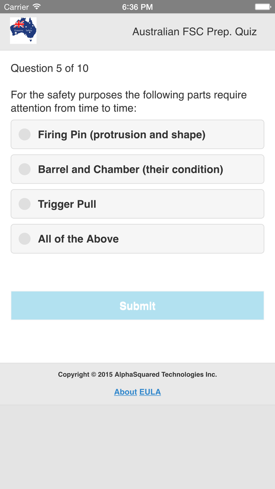Select the Firing Pin radio button
The width and height of the screenshot is (275, 489).
click(x=24, y=134)
